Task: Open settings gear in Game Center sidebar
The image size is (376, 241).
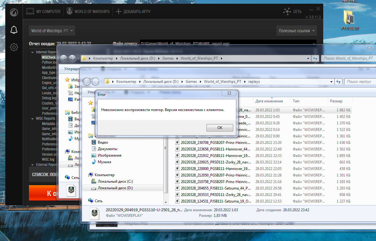Action: point(14,47)
